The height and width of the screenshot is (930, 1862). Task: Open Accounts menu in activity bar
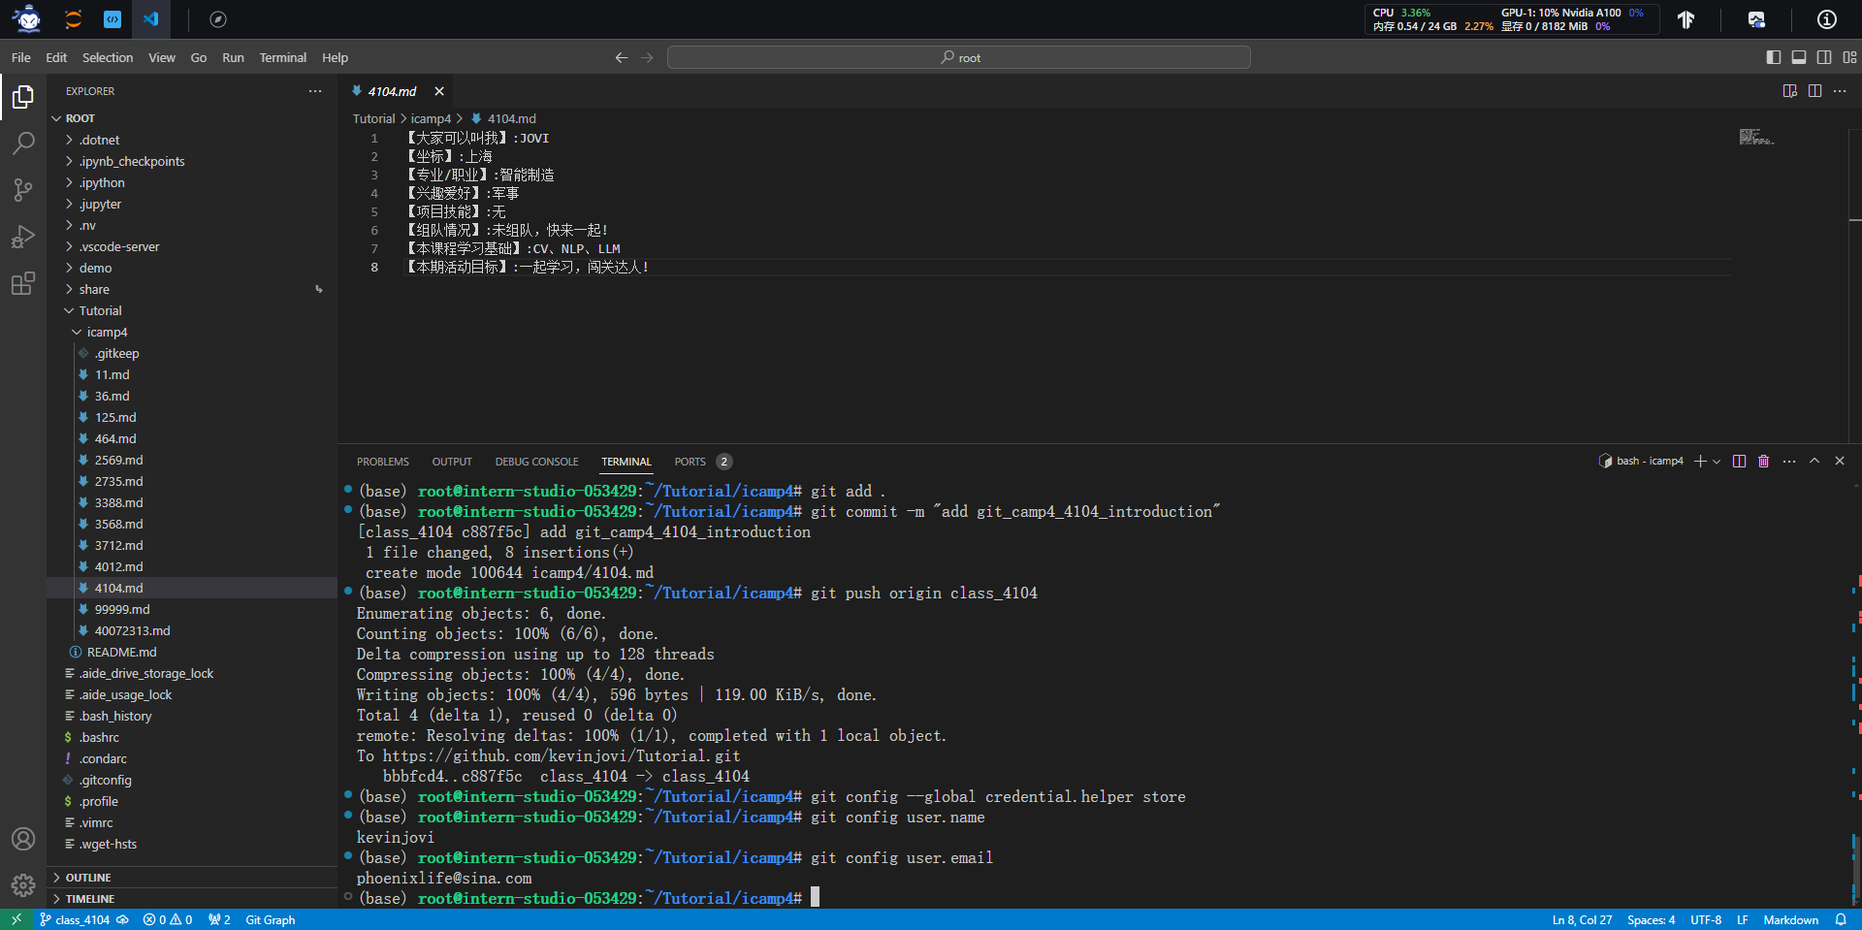23,839
